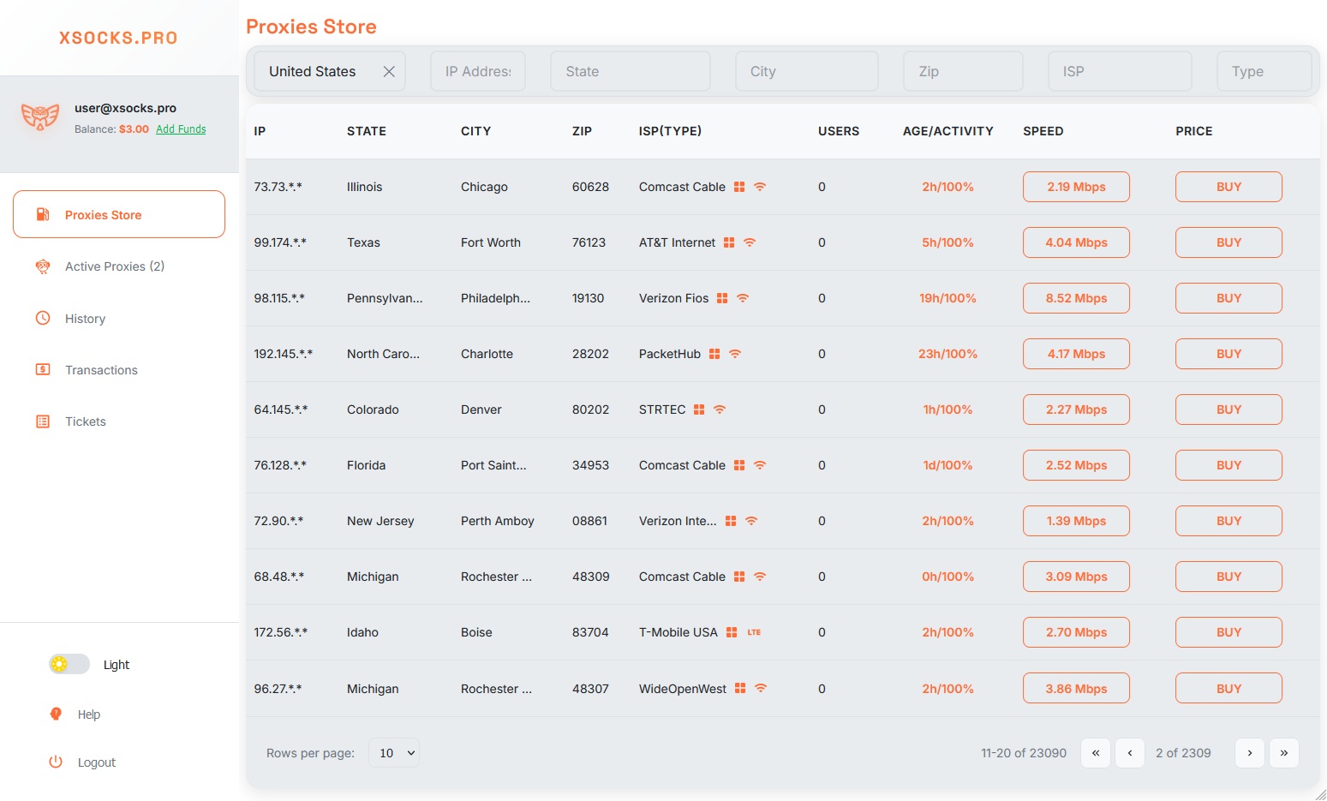Click the Logout power icon
The width and height of the screenshot is (1327, 801).
pos(55,762)
